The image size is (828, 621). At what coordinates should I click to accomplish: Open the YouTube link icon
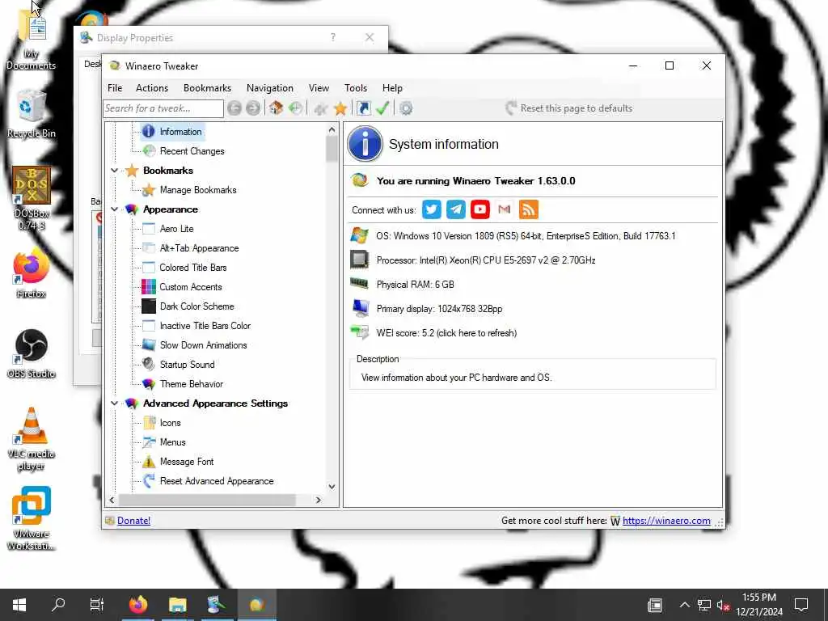(480, 209)
